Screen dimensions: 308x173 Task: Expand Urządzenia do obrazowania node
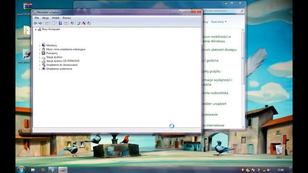(39, 65)
